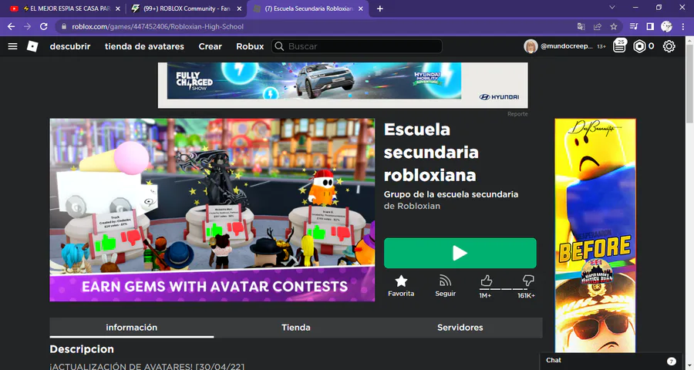Like the game with thumbs up
694x370 pixels.
486,281
